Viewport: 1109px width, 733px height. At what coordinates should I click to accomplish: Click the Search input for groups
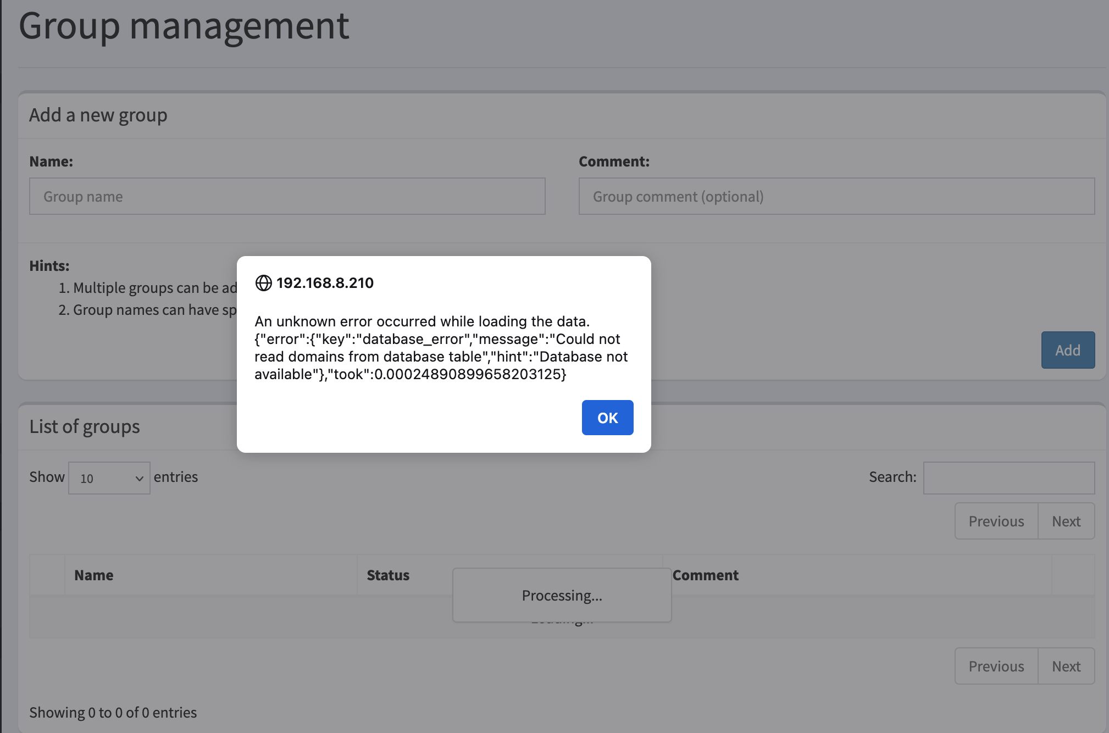coord(1008,477)
